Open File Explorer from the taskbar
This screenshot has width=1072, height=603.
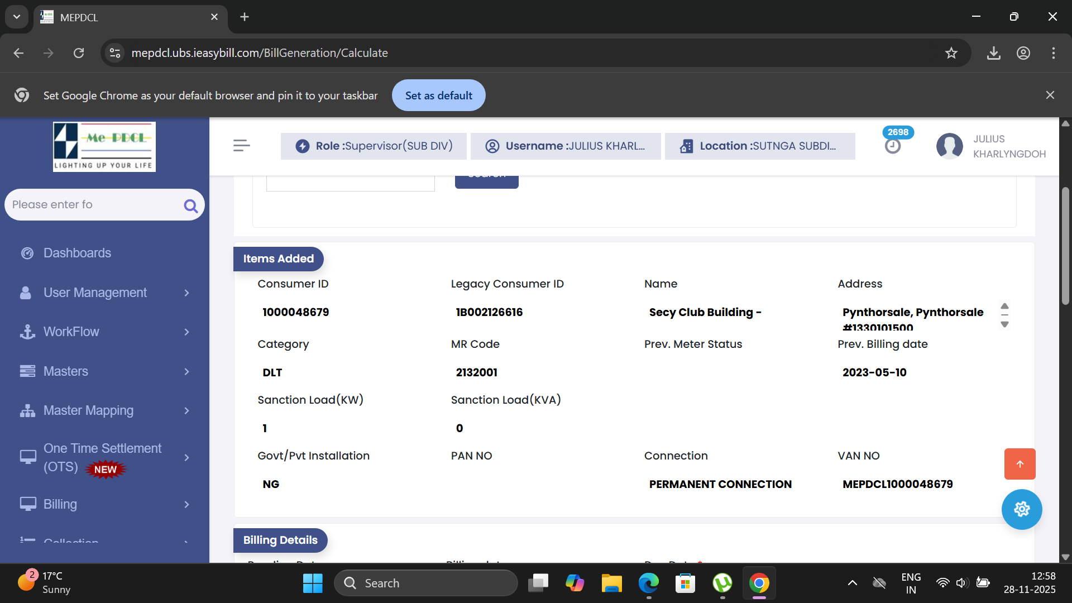pos(611,583)
